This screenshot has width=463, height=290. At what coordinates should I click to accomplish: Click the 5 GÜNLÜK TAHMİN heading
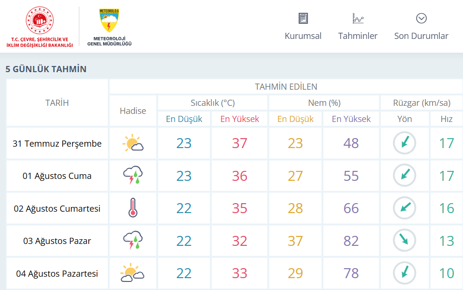point(46,69)
